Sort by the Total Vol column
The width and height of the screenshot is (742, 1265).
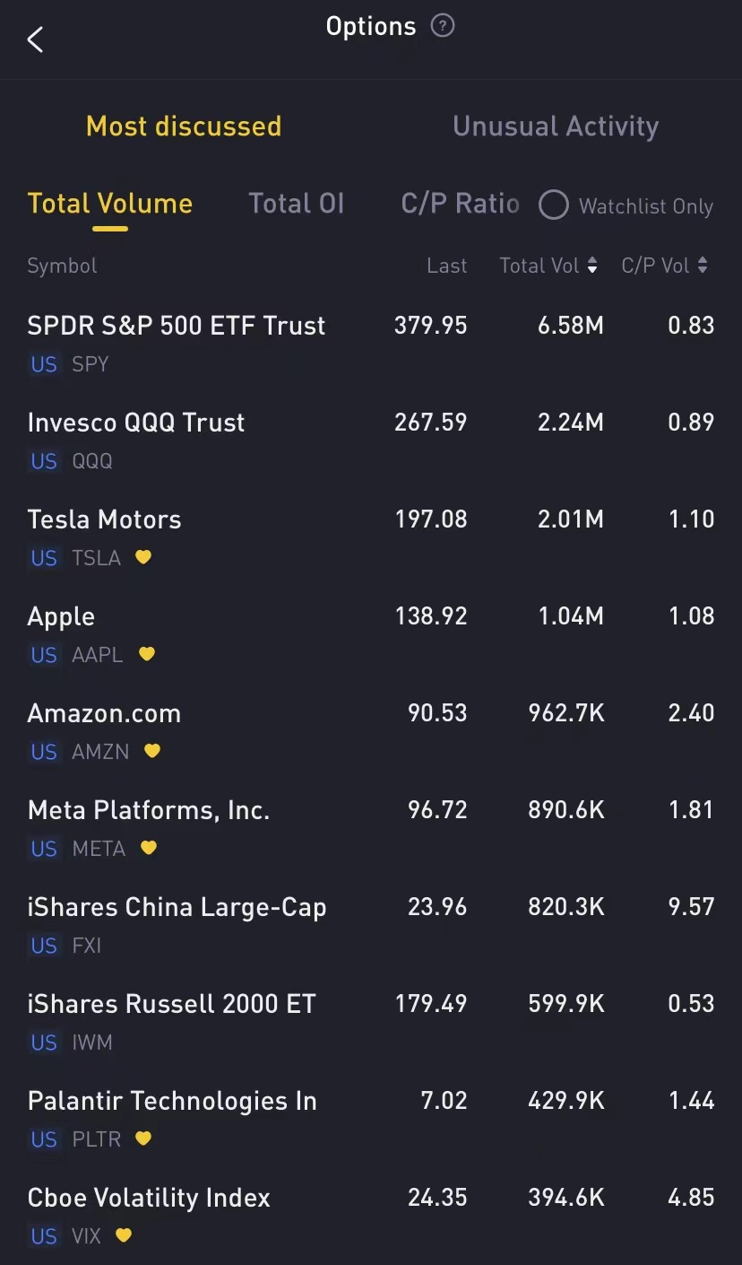coord(548,266)
